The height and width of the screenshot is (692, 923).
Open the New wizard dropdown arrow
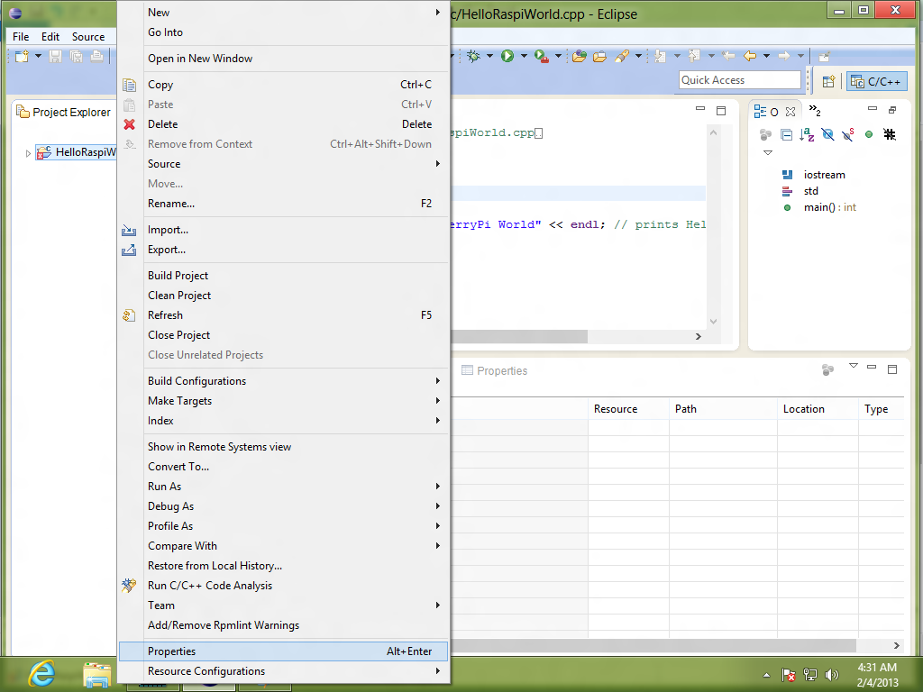click(x=38, y=56)
